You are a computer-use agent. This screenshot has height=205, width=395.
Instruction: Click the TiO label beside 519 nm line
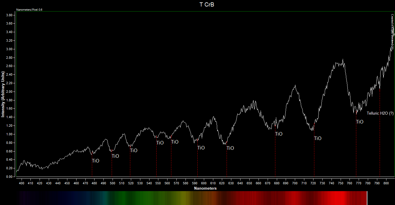click(134, 150)
